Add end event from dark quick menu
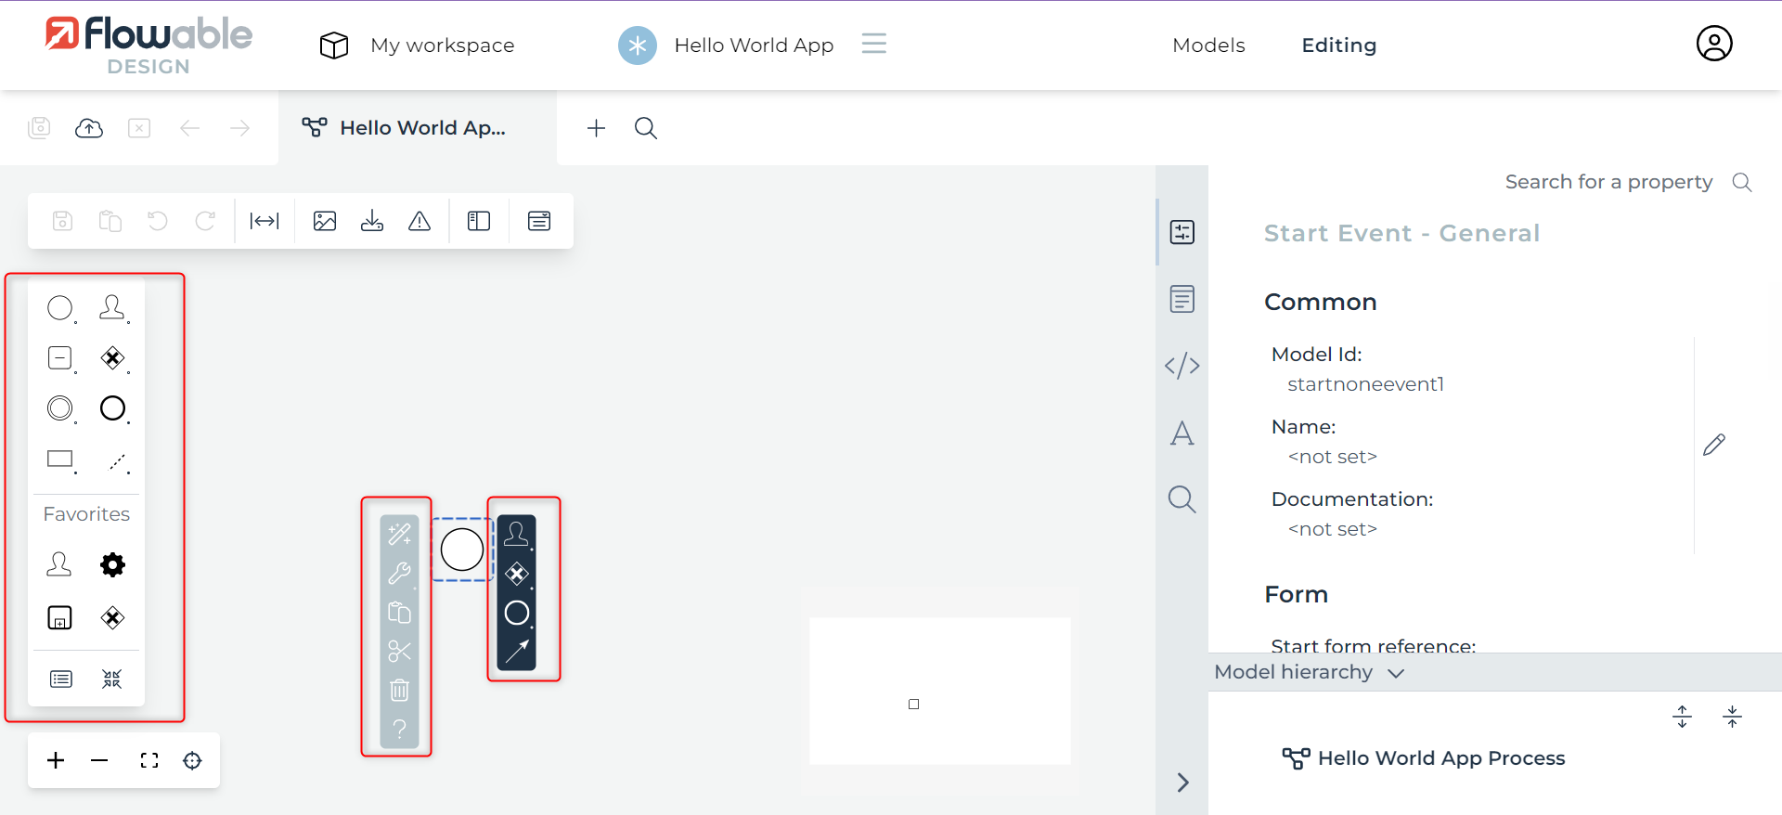 [517, 614]
